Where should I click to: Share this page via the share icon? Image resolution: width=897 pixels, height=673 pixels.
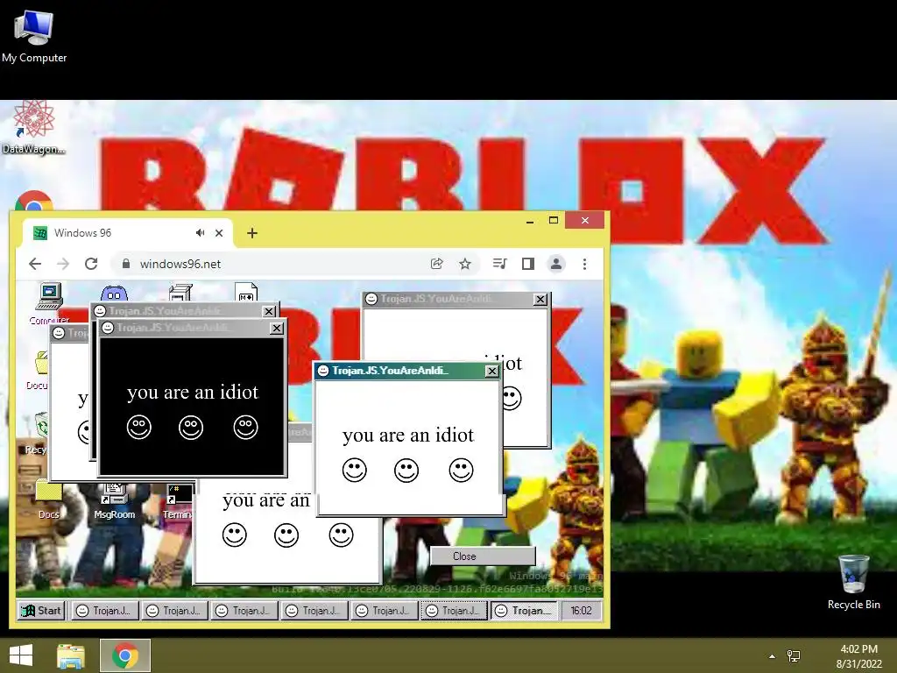pyautogui.click(x=436, y=264)
